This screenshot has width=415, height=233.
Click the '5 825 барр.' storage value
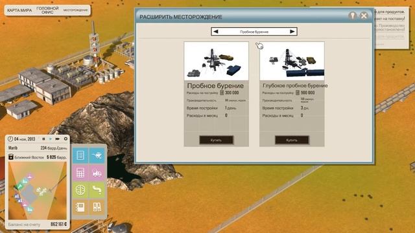point(56,157)
